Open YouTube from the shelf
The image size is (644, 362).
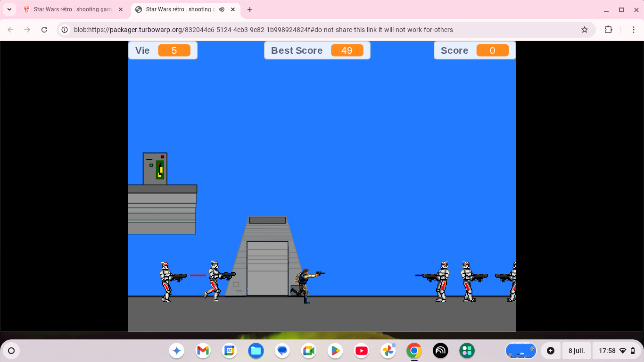coord(362,351)
